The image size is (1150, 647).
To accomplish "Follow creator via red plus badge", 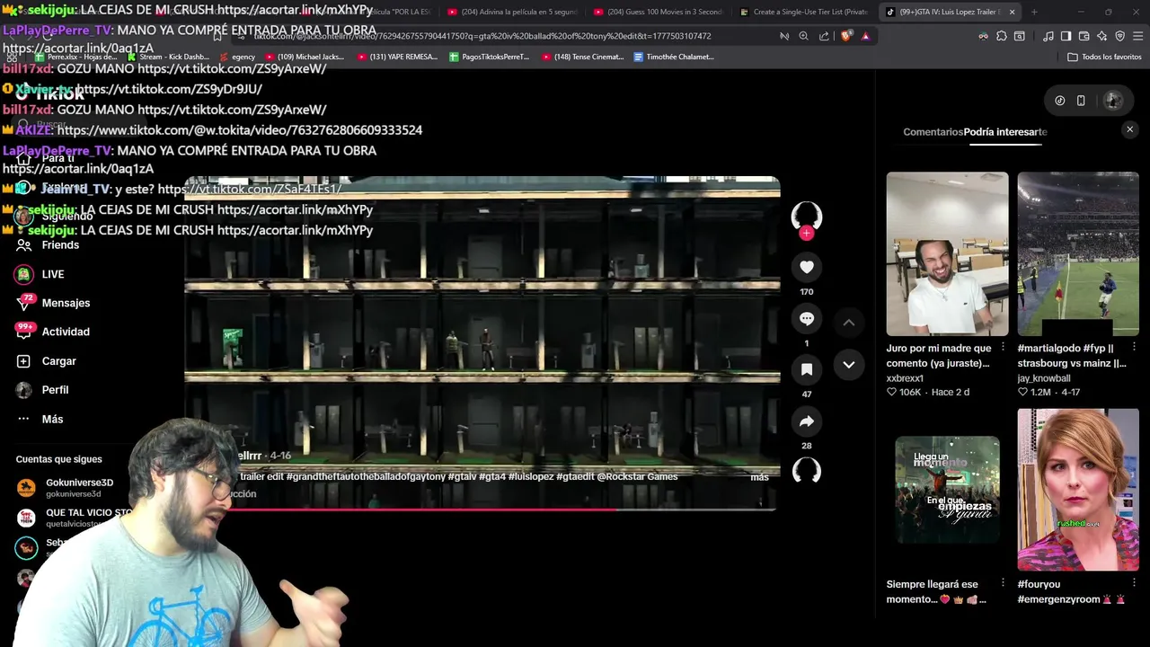I will click(x=807, y=234).
